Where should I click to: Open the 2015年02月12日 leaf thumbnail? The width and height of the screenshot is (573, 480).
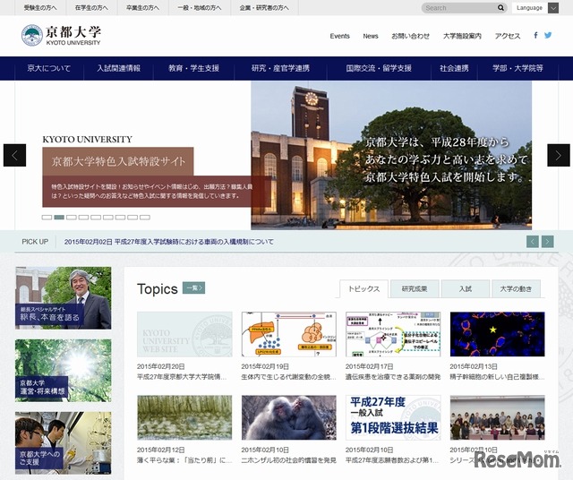[x=184, y=417]
